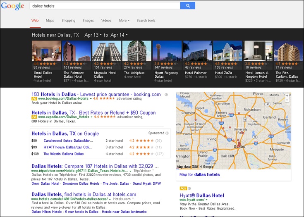Open Candlewood Suites Dallas listing
The height and width of the screenshot is (217, 304).
68,141
